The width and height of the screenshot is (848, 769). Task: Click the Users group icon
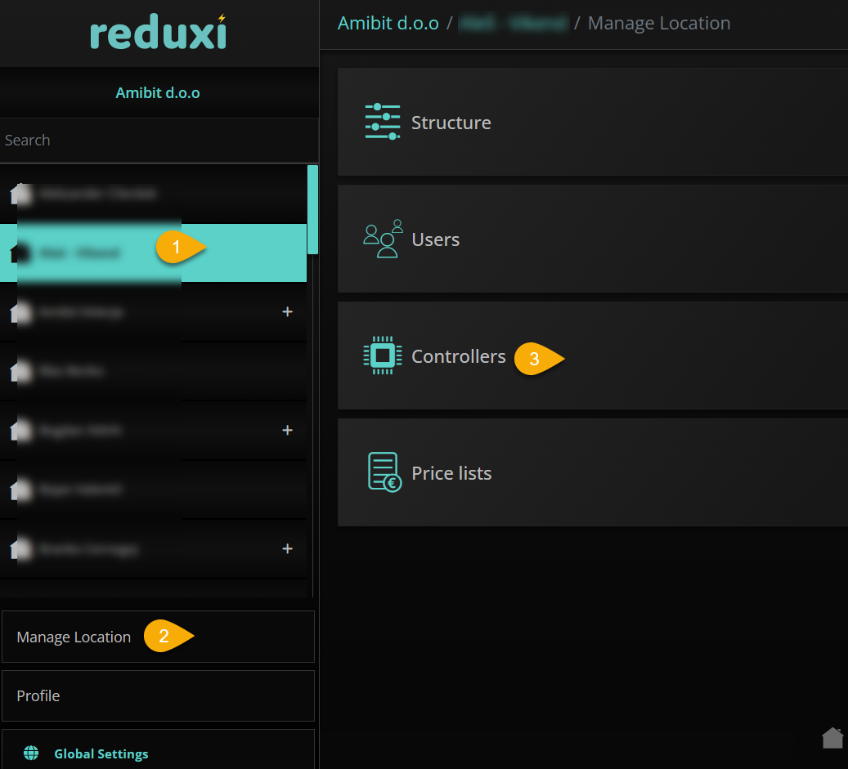(x=383, y=239)
